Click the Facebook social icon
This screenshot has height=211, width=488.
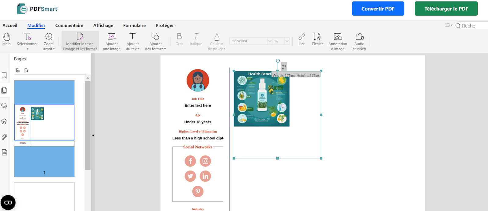pos(190,161)
